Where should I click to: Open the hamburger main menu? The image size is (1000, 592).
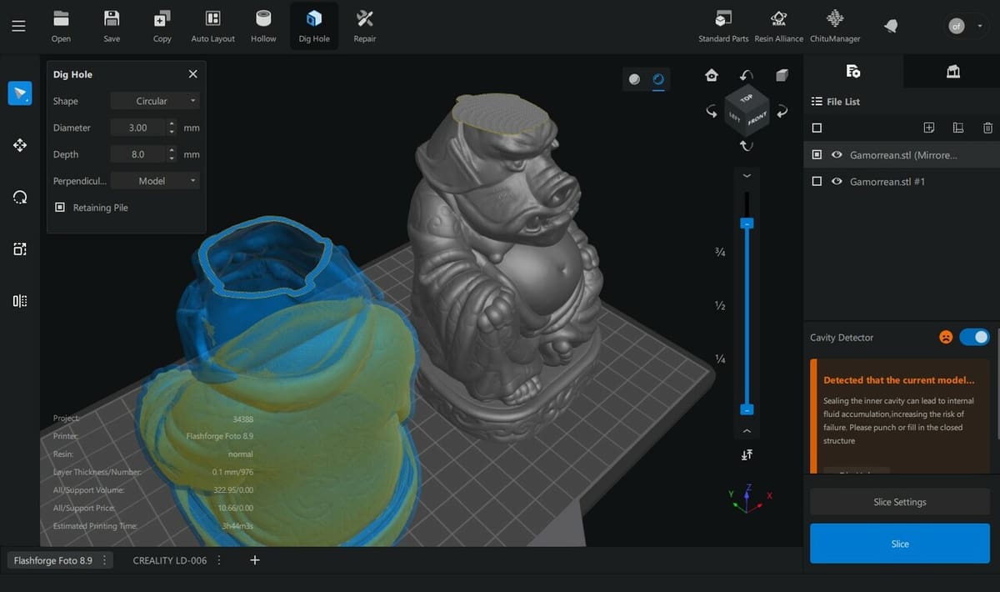[x=18, y=26]
